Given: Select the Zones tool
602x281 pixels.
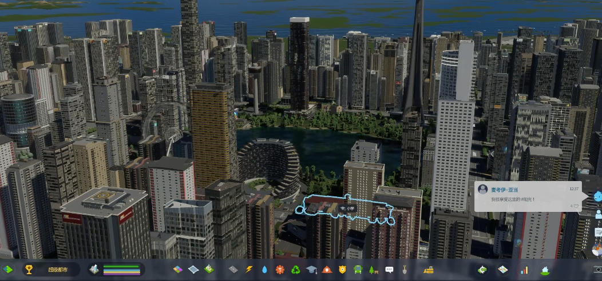Looking at the screenshot, I should [178, 270].
